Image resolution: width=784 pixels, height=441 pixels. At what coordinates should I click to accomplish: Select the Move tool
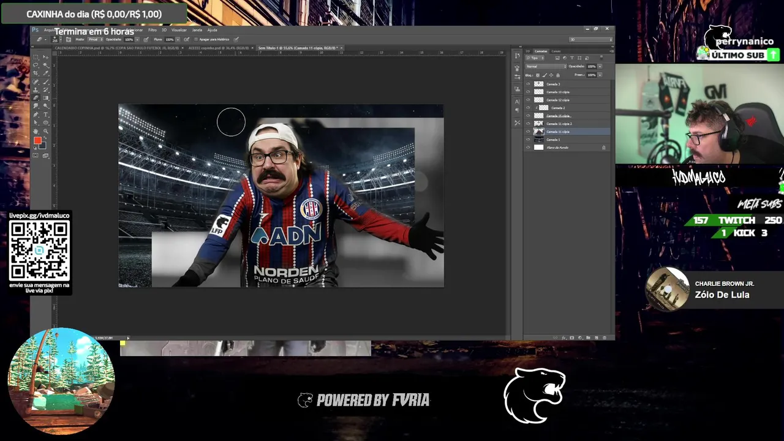46,56
